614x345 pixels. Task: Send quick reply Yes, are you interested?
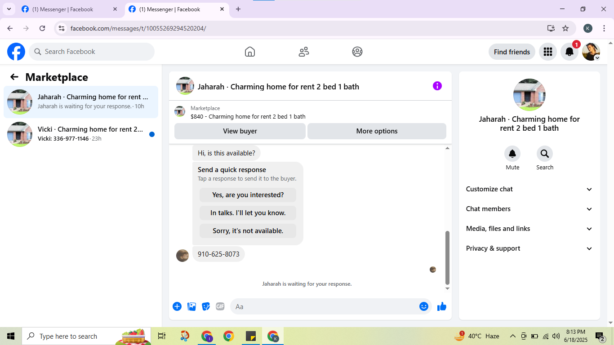248,195
